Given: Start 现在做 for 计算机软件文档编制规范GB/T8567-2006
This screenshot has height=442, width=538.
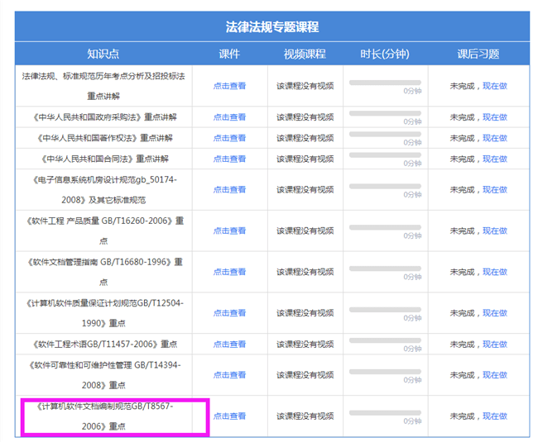Looking at the screenshot, I should tap(494, 416).
